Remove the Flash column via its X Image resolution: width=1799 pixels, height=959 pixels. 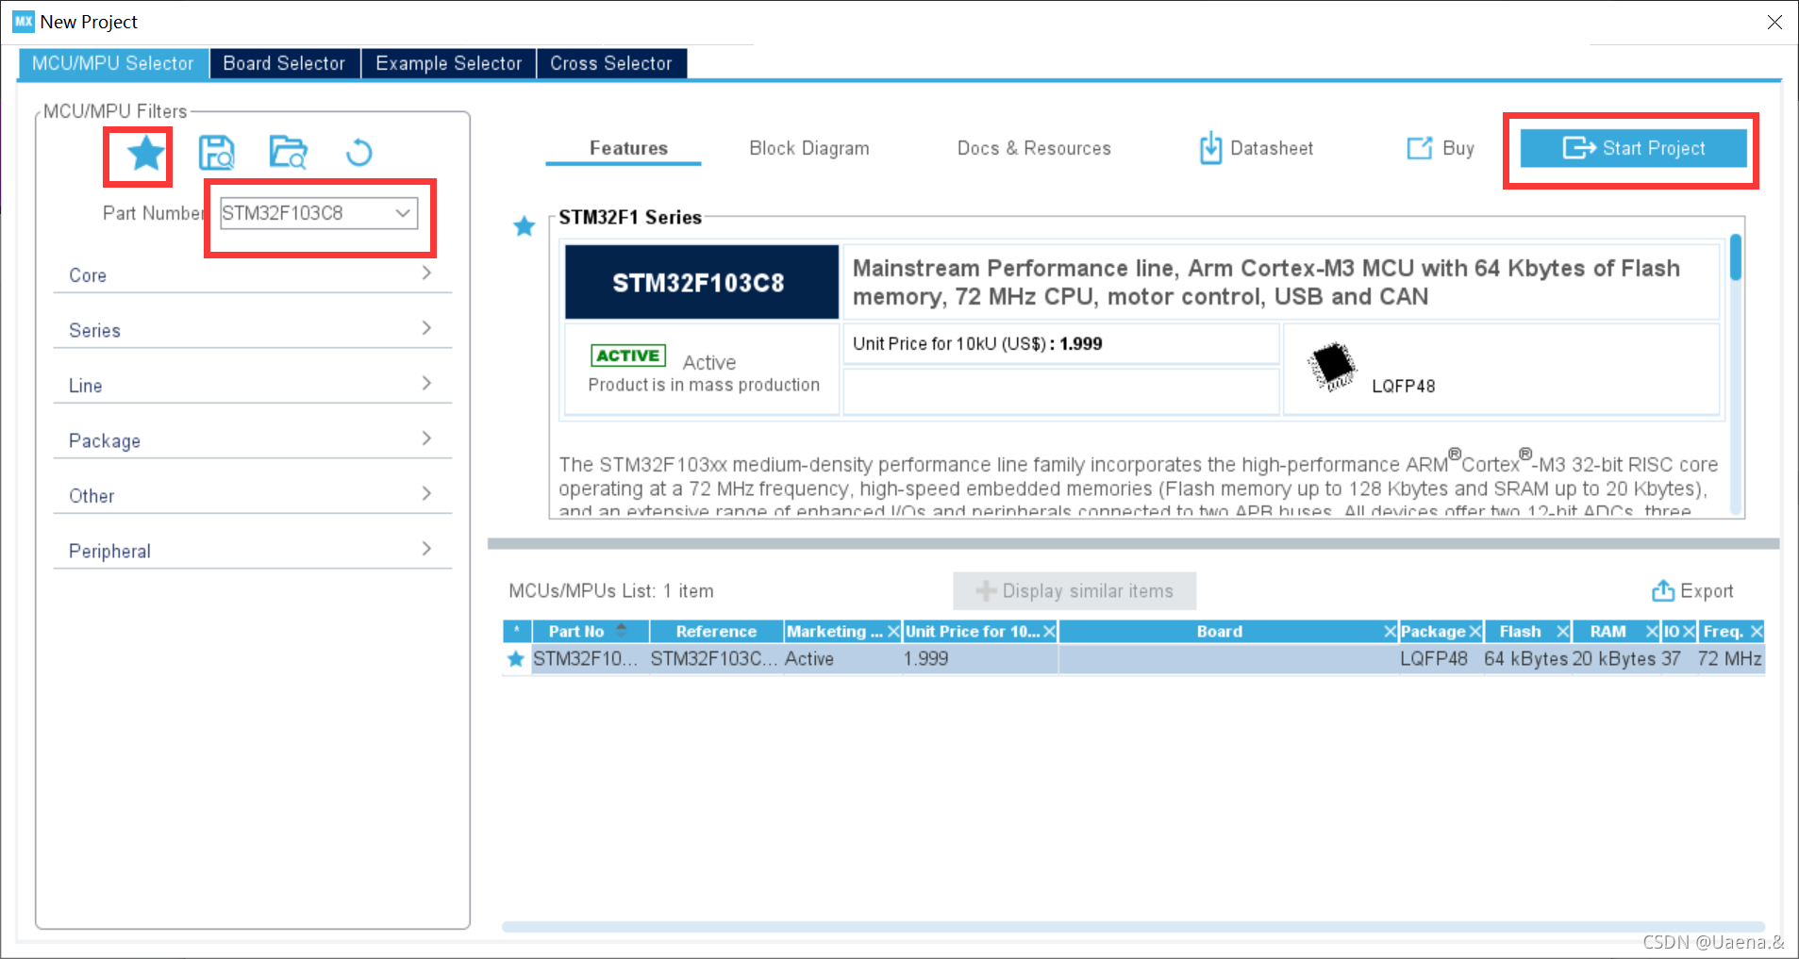coord(1562,632)
